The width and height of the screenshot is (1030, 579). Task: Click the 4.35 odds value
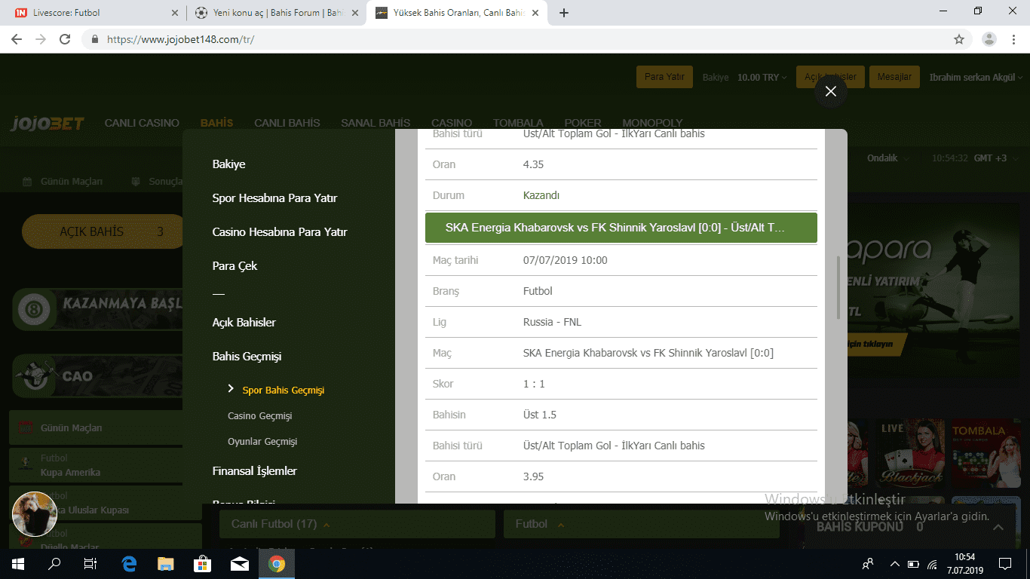coord(533,164)
